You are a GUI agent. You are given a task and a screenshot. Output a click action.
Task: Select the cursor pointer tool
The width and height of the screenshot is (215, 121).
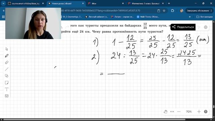pos(7,49)
